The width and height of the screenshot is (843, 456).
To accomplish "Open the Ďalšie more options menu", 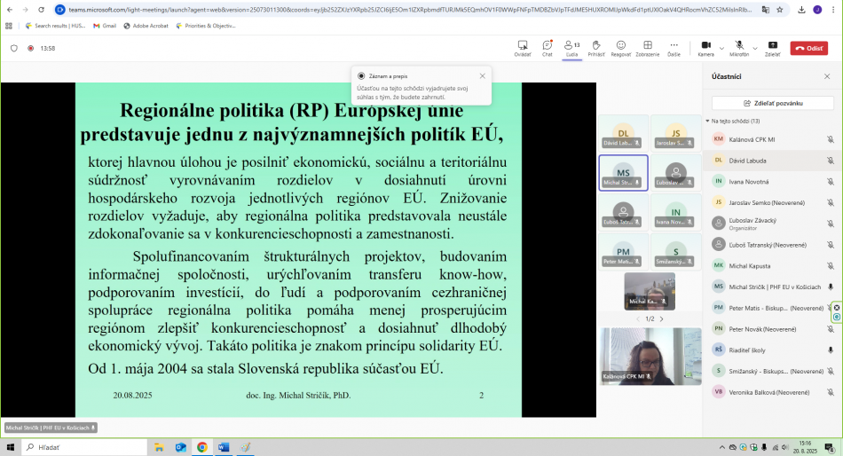I will (674, 46).
